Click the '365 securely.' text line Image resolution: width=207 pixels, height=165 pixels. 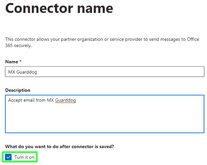tap(18, 46)
